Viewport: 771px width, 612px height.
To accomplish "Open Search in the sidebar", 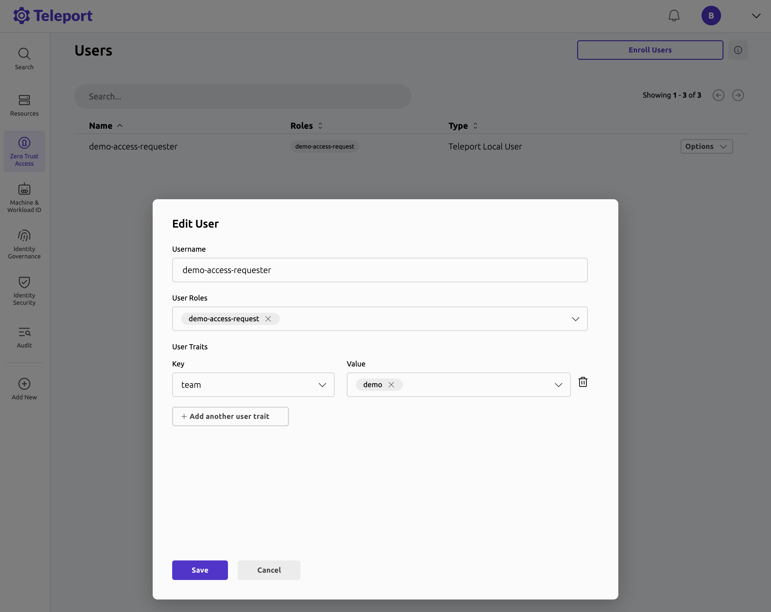I will (x=24, y=59).
